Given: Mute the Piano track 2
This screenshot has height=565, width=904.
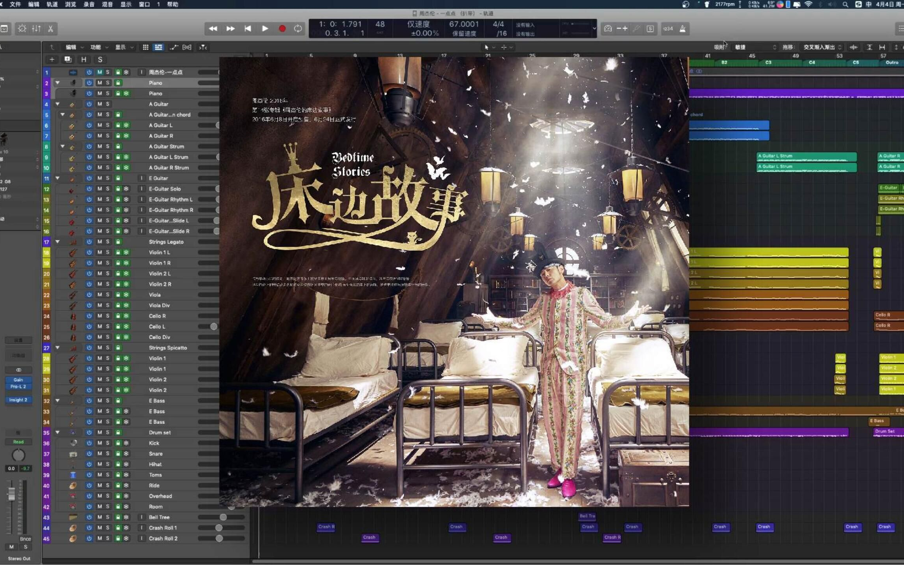Looking at the screenshot, I should [x=99, y=83].
